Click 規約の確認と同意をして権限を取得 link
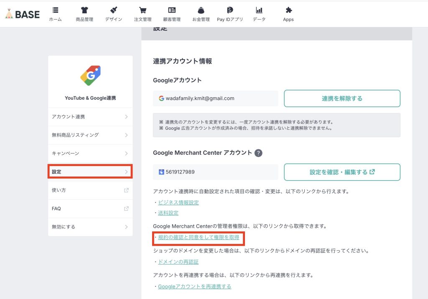The height and width of the screenshot is (299, 428). pyautogui.click(x=199, y=237)
